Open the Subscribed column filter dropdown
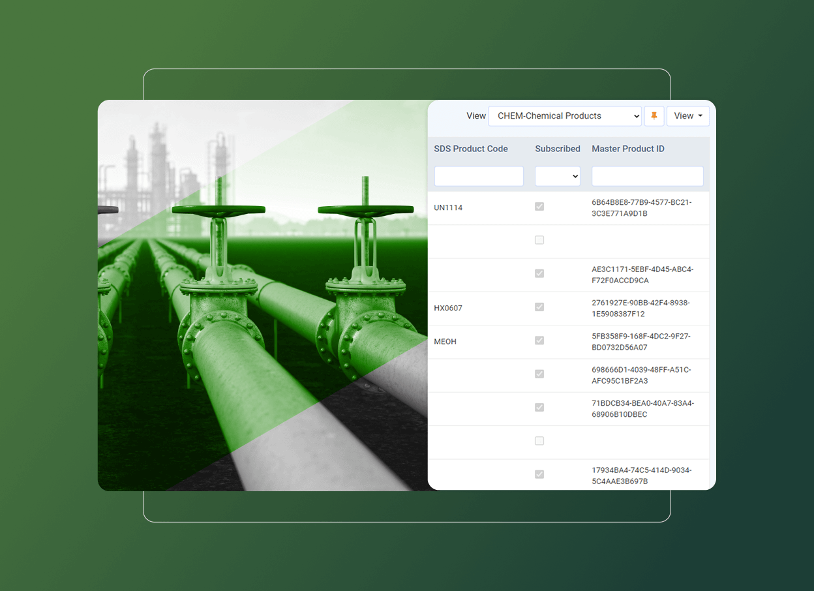The image size is (814, 591). [x=558, y=176]
